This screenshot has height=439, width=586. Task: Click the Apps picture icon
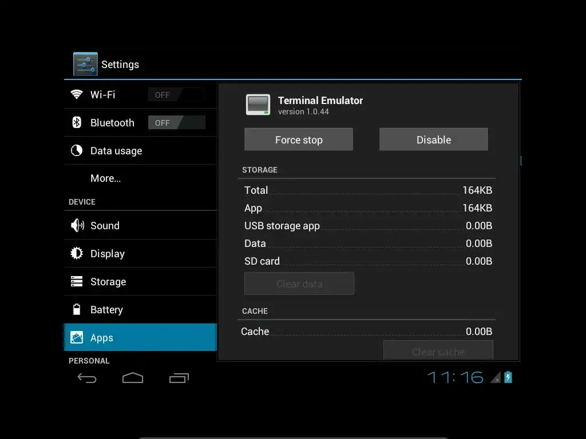click(x=77, y=337)
